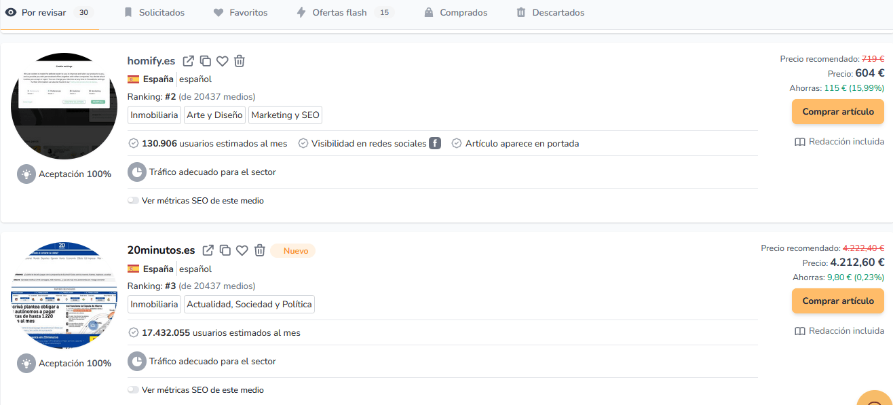Copy homify.es entry with duplicate icon
The image size is (893, 405).
(x=206, y=61)
